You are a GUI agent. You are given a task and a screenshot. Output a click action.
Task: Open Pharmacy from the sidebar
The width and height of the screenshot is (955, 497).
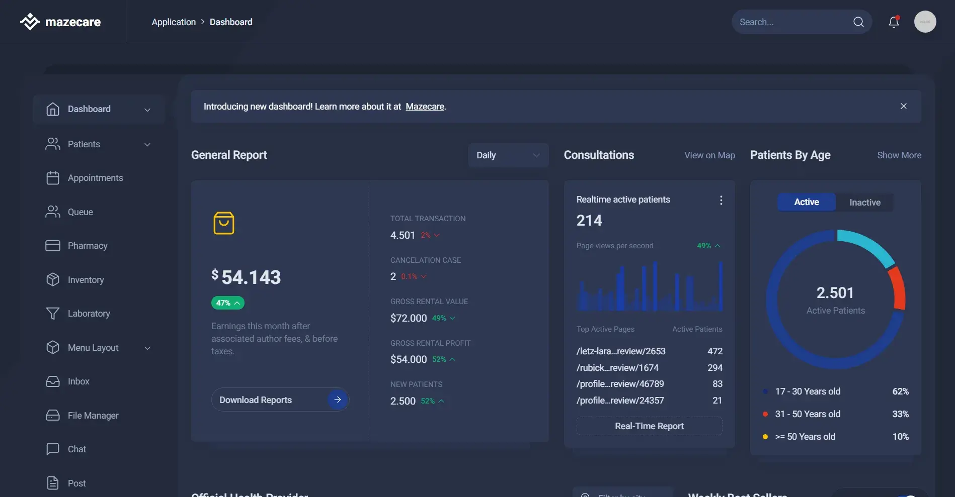(x=88, y=246)
